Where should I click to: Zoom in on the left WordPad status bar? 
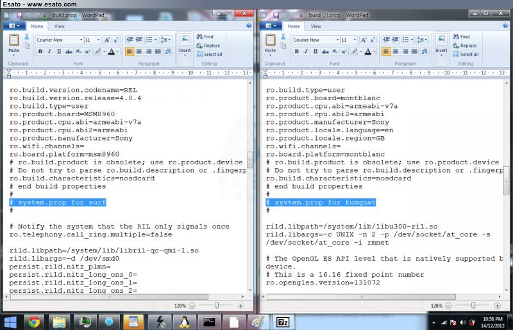click(x=241, y=306)
